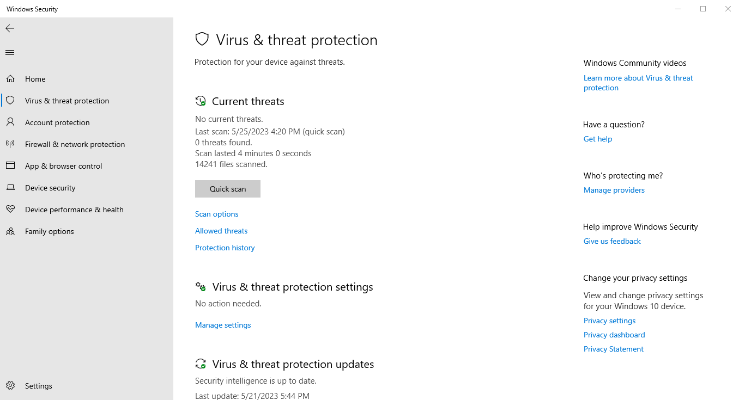The image size is (739, 400).
Task: Select the Virus & threat protection shield icon
Action: pos(10,101)
